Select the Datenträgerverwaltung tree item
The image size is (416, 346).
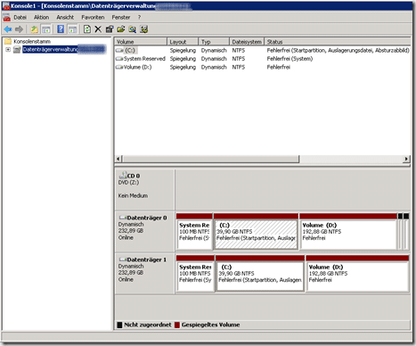pos(64,49)
